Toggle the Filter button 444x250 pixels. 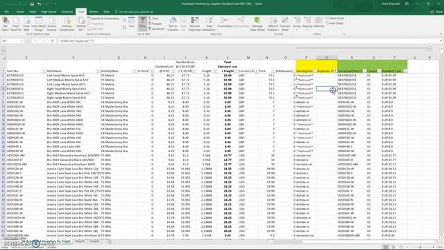(142, 23)
